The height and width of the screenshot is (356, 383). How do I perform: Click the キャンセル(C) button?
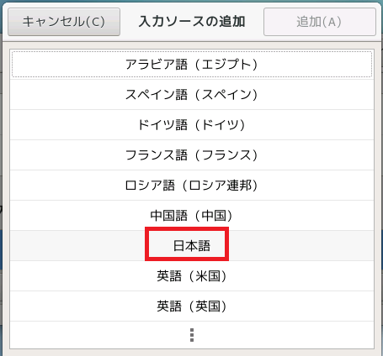(x=64, y=22)
